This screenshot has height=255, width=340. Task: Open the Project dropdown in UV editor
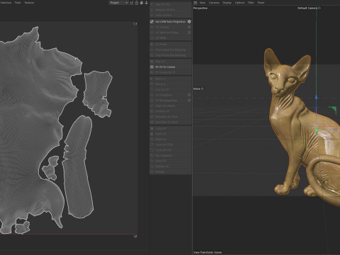[119, 3]
